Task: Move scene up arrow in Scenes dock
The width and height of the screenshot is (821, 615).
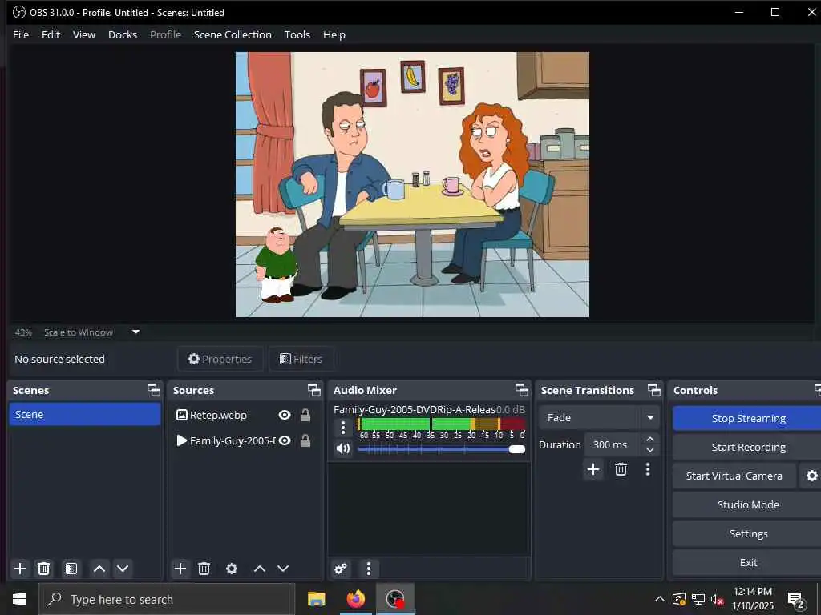Action: [99, 569]
